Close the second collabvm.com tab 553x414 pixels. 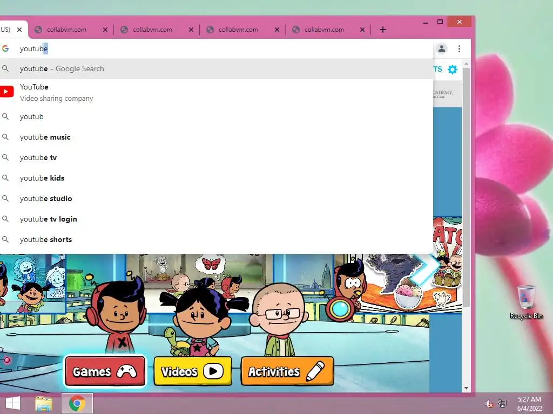pyautogui.click(x=191, y=30)
